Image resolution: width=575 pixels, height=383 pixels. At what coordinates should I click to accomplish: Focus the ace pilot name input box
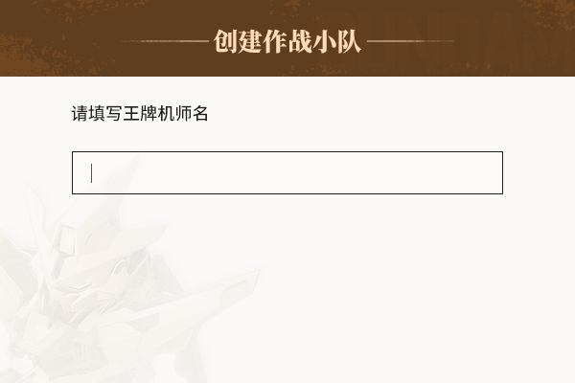pyautogui.click(x=287, y=172)
